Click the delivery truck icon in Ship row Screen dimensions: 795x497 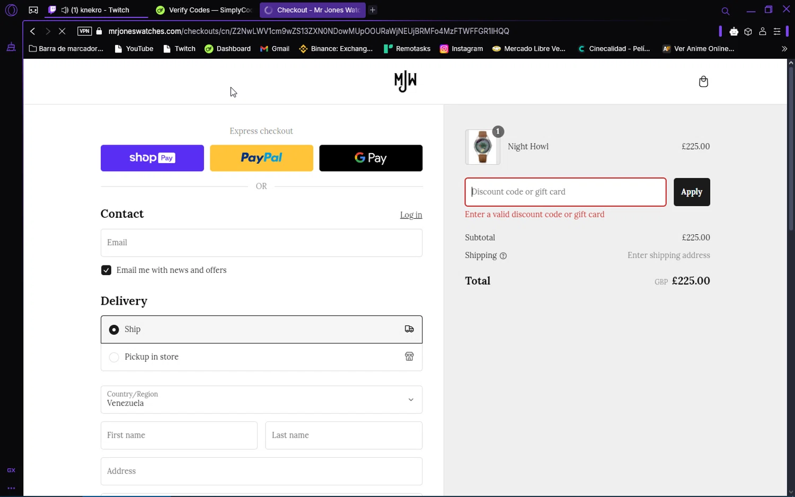click(x=409, y=329)
